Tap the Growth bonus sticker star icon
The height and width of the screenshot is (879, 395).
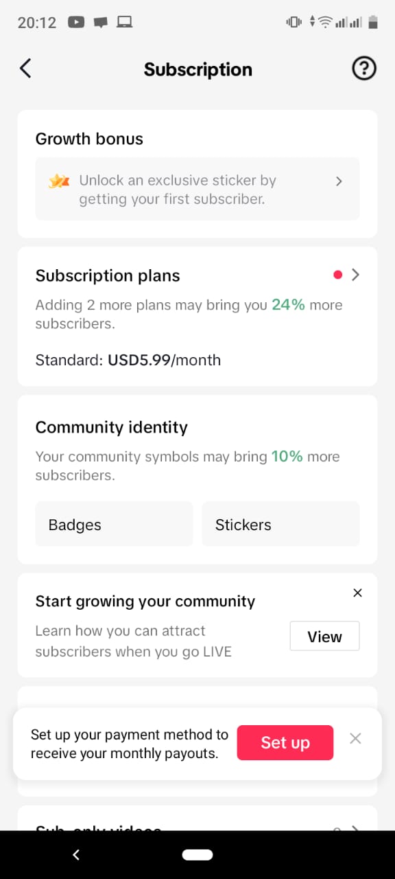59,181
